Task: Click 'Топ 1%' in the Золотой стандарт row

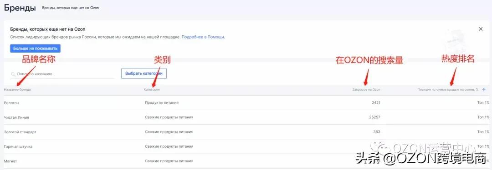Action: click(483, 132)
